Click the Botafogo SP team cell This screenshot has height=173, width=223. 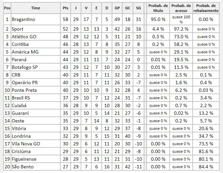coord(36,67)
